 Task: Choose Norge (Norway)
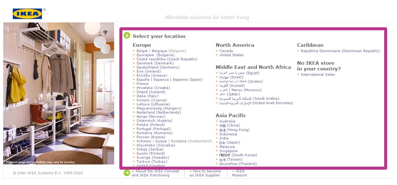point(151,116)
